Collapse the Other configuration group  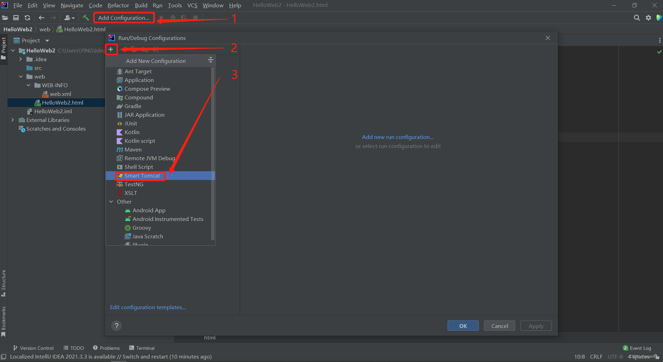coord(111,201)
